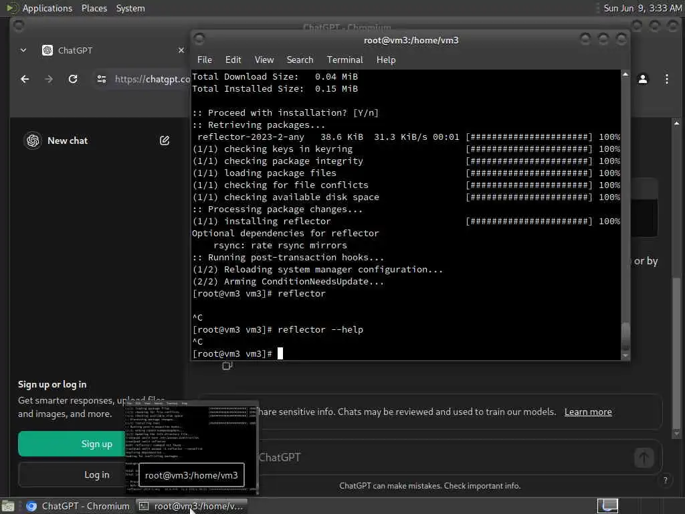Click the terminal title root@vm3:/home/vm3
685x514 pixels.
click(411, 40)
